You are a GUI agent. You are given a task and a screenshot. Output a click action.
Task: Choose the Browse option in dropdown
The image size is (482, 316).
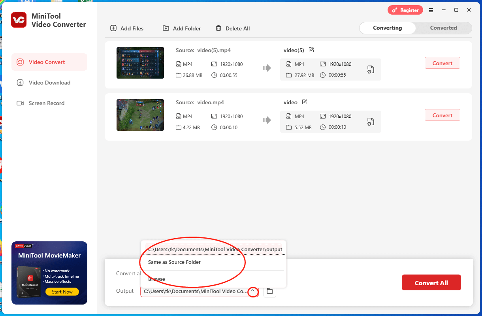pos(214,279)
